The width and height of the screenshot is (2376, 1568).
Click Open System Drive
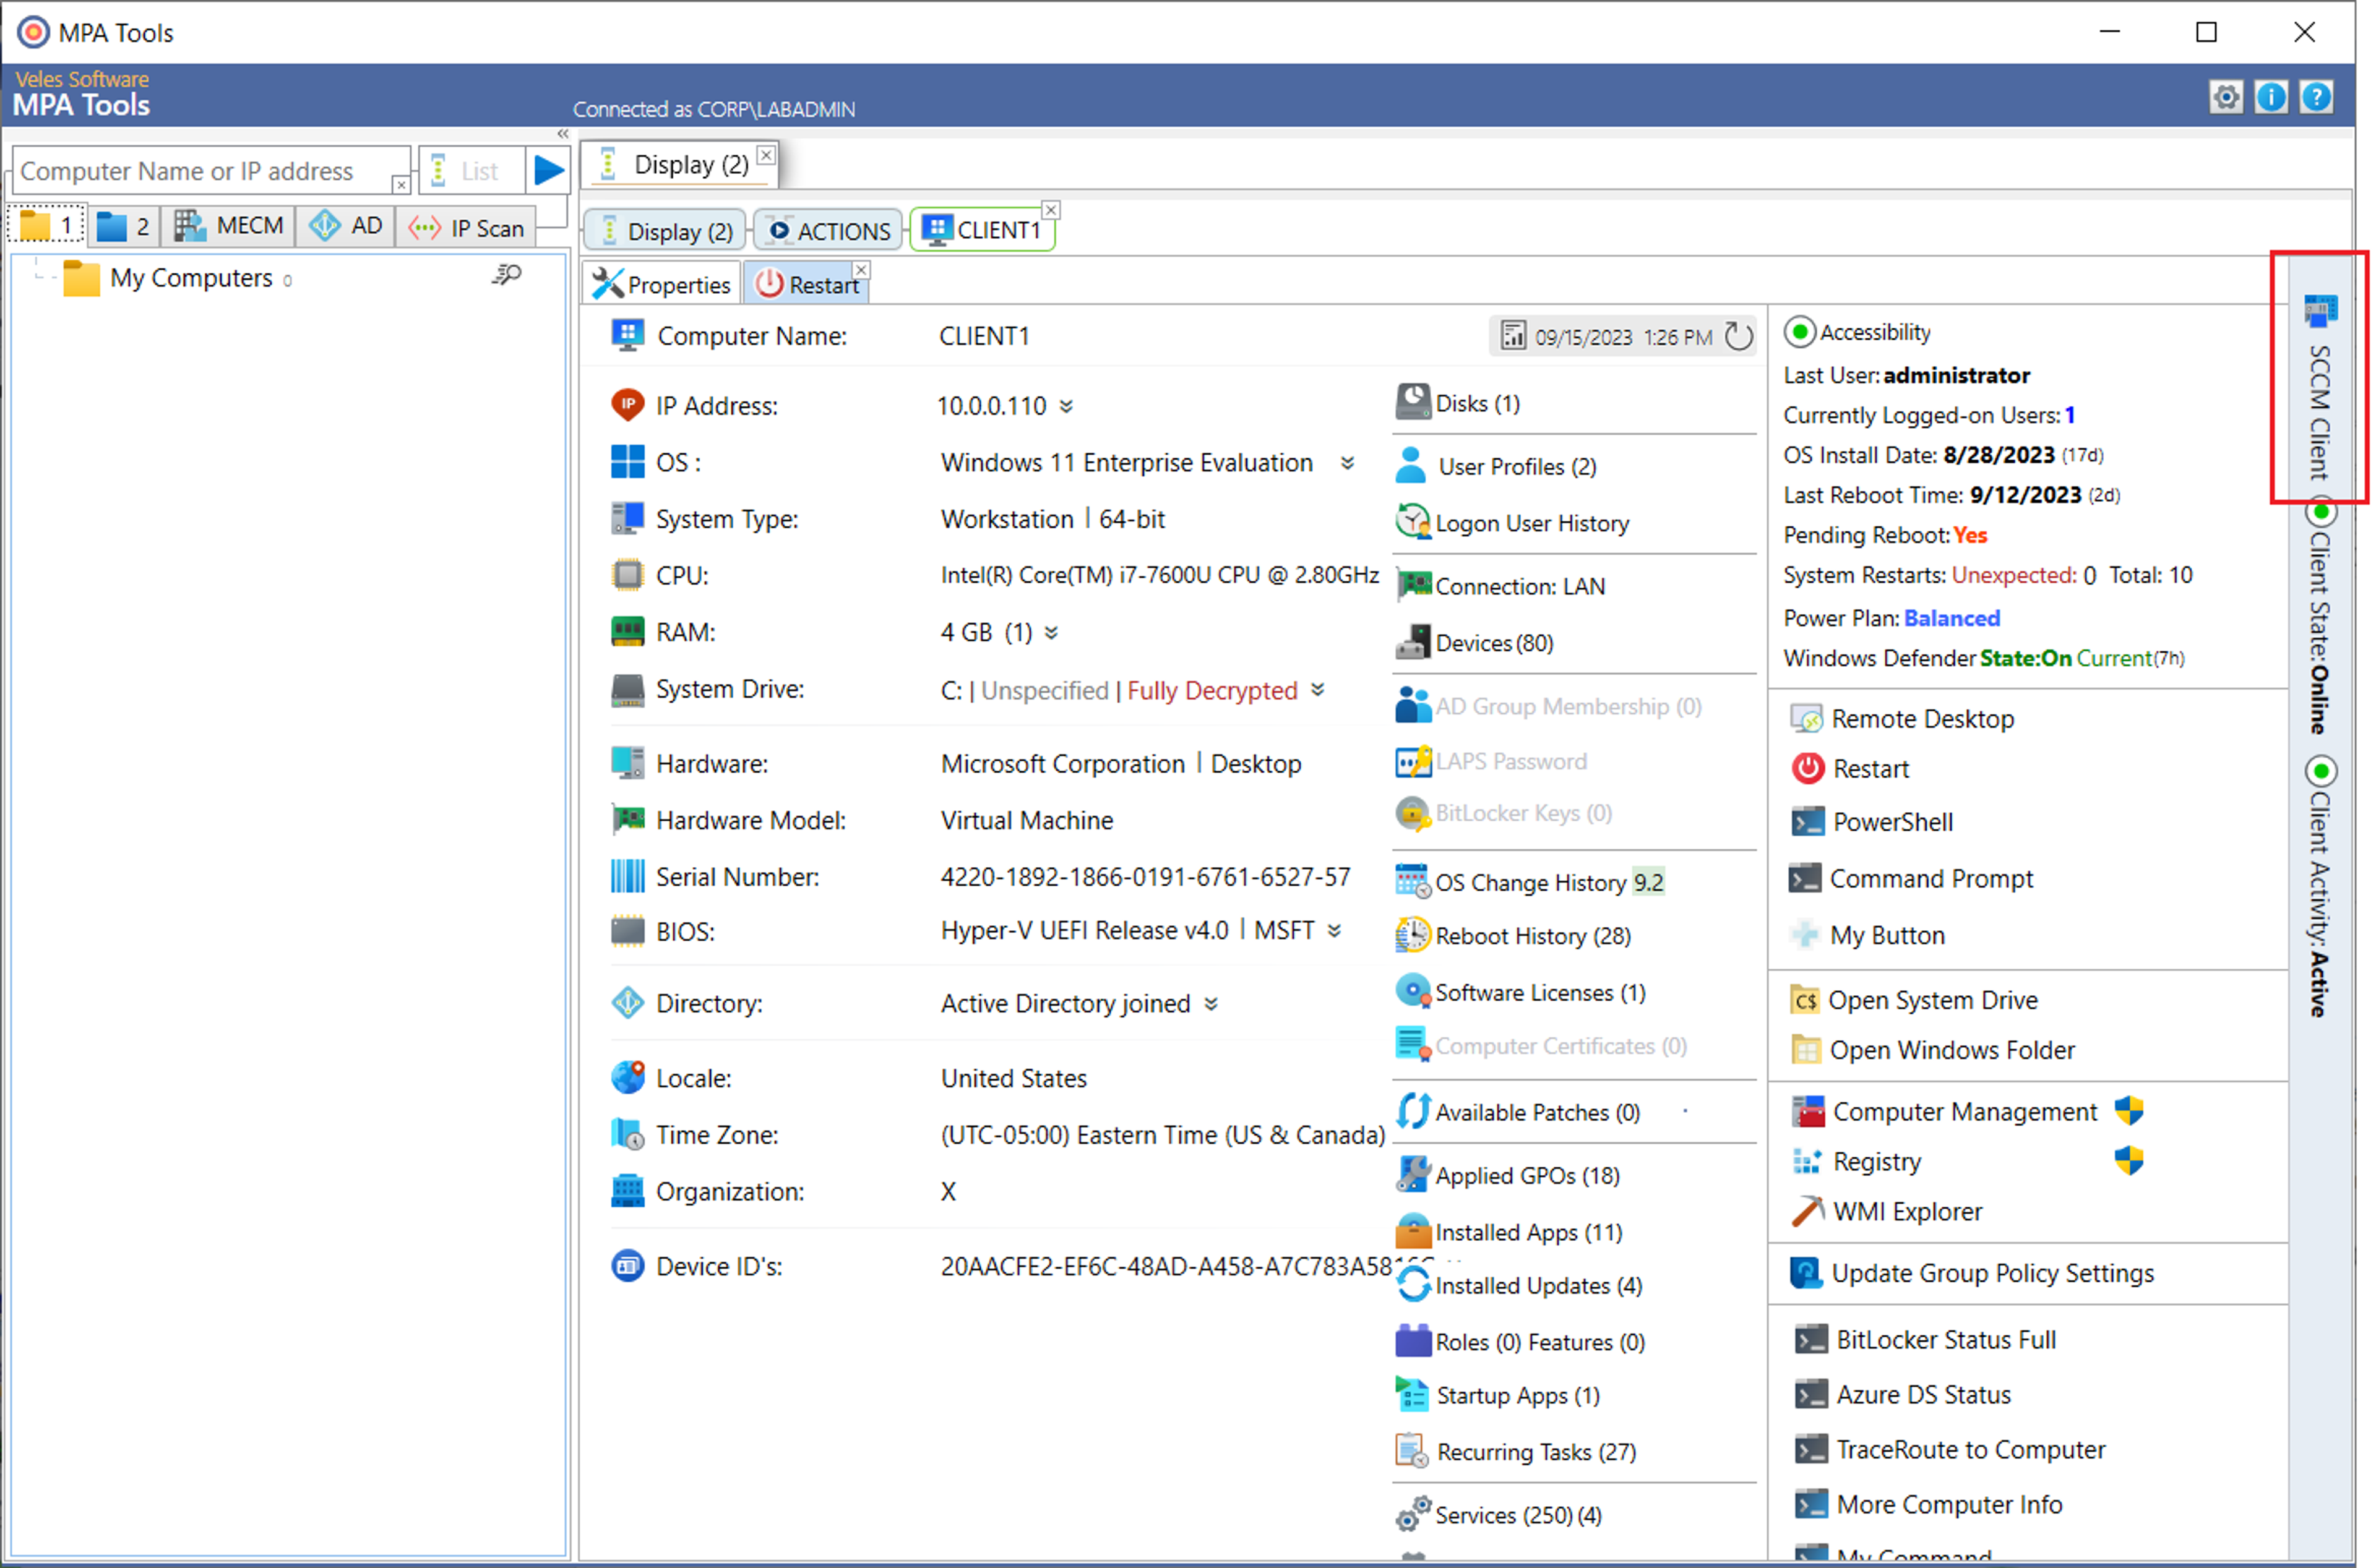[1914, 1000]
